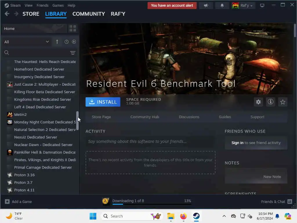297x223 pixels.
Task: Open the Discussions link
Action: pyautogui.click(x=189, y=117)
